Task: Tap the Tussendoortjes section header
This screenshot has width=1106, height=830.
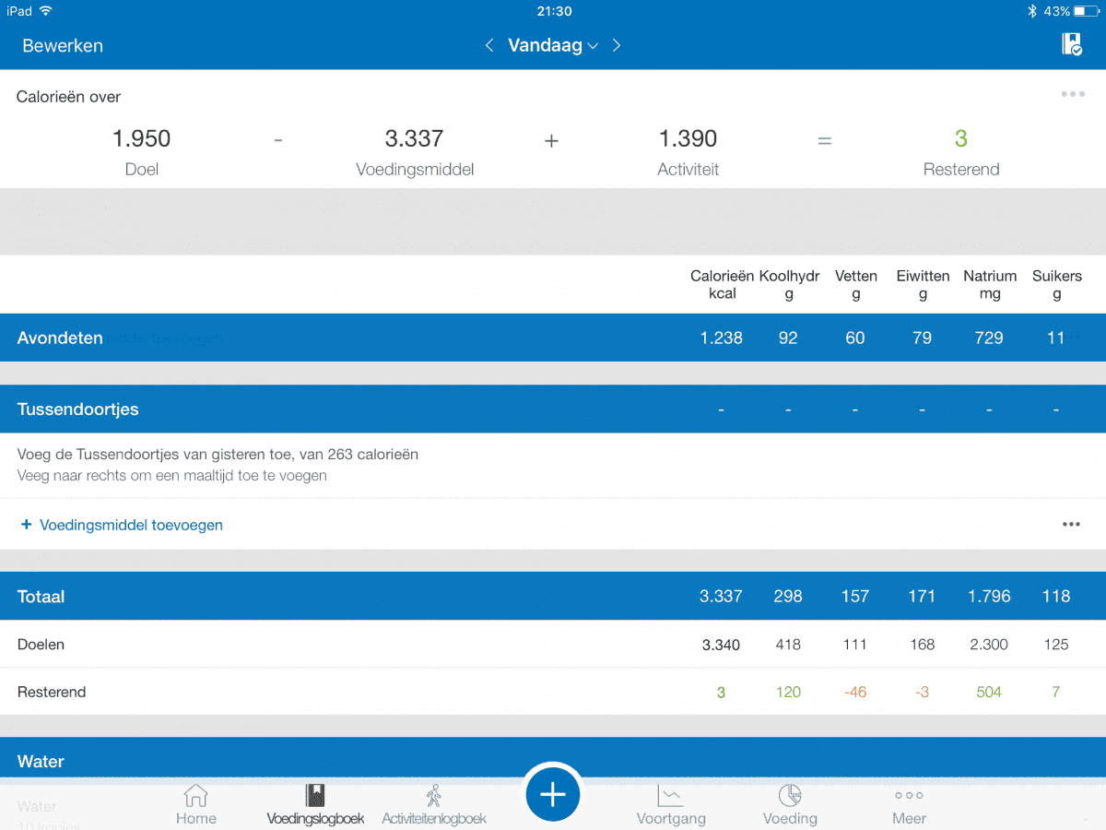Action: pos(78,409)
